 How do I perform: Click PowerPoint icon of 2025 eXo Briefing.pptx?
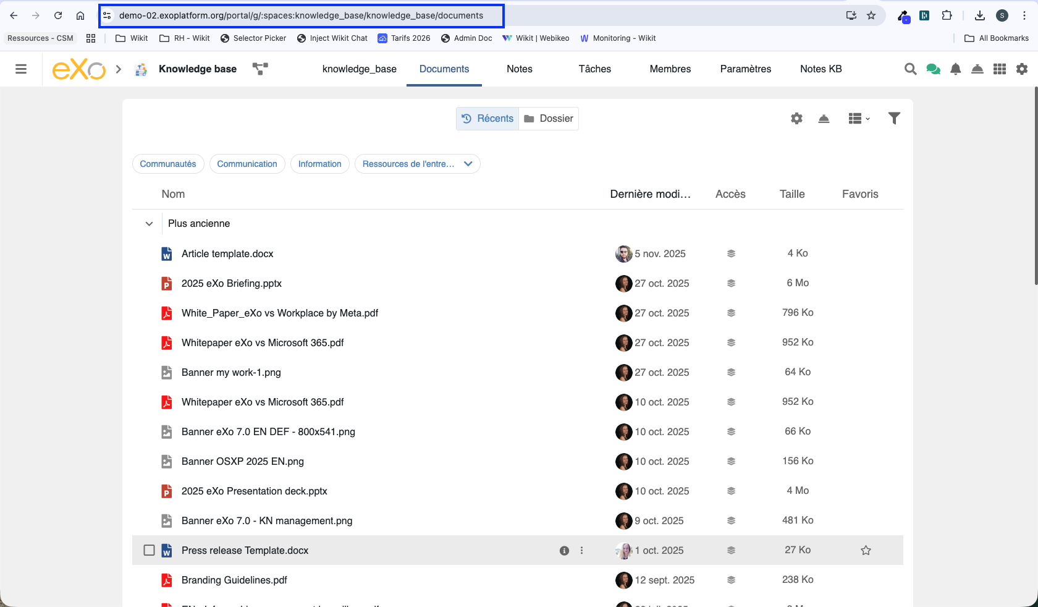167,284
